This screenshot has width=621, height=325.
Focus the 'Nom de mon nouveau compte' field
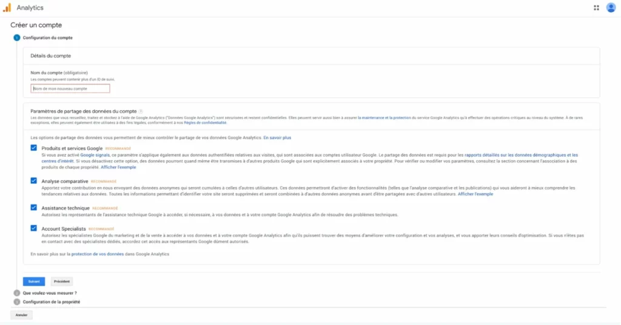pos(70,88)
